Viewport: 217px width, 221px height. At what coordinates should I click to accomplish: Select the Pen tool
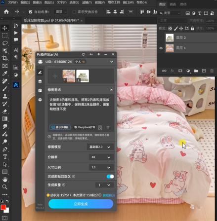(5, 149)
